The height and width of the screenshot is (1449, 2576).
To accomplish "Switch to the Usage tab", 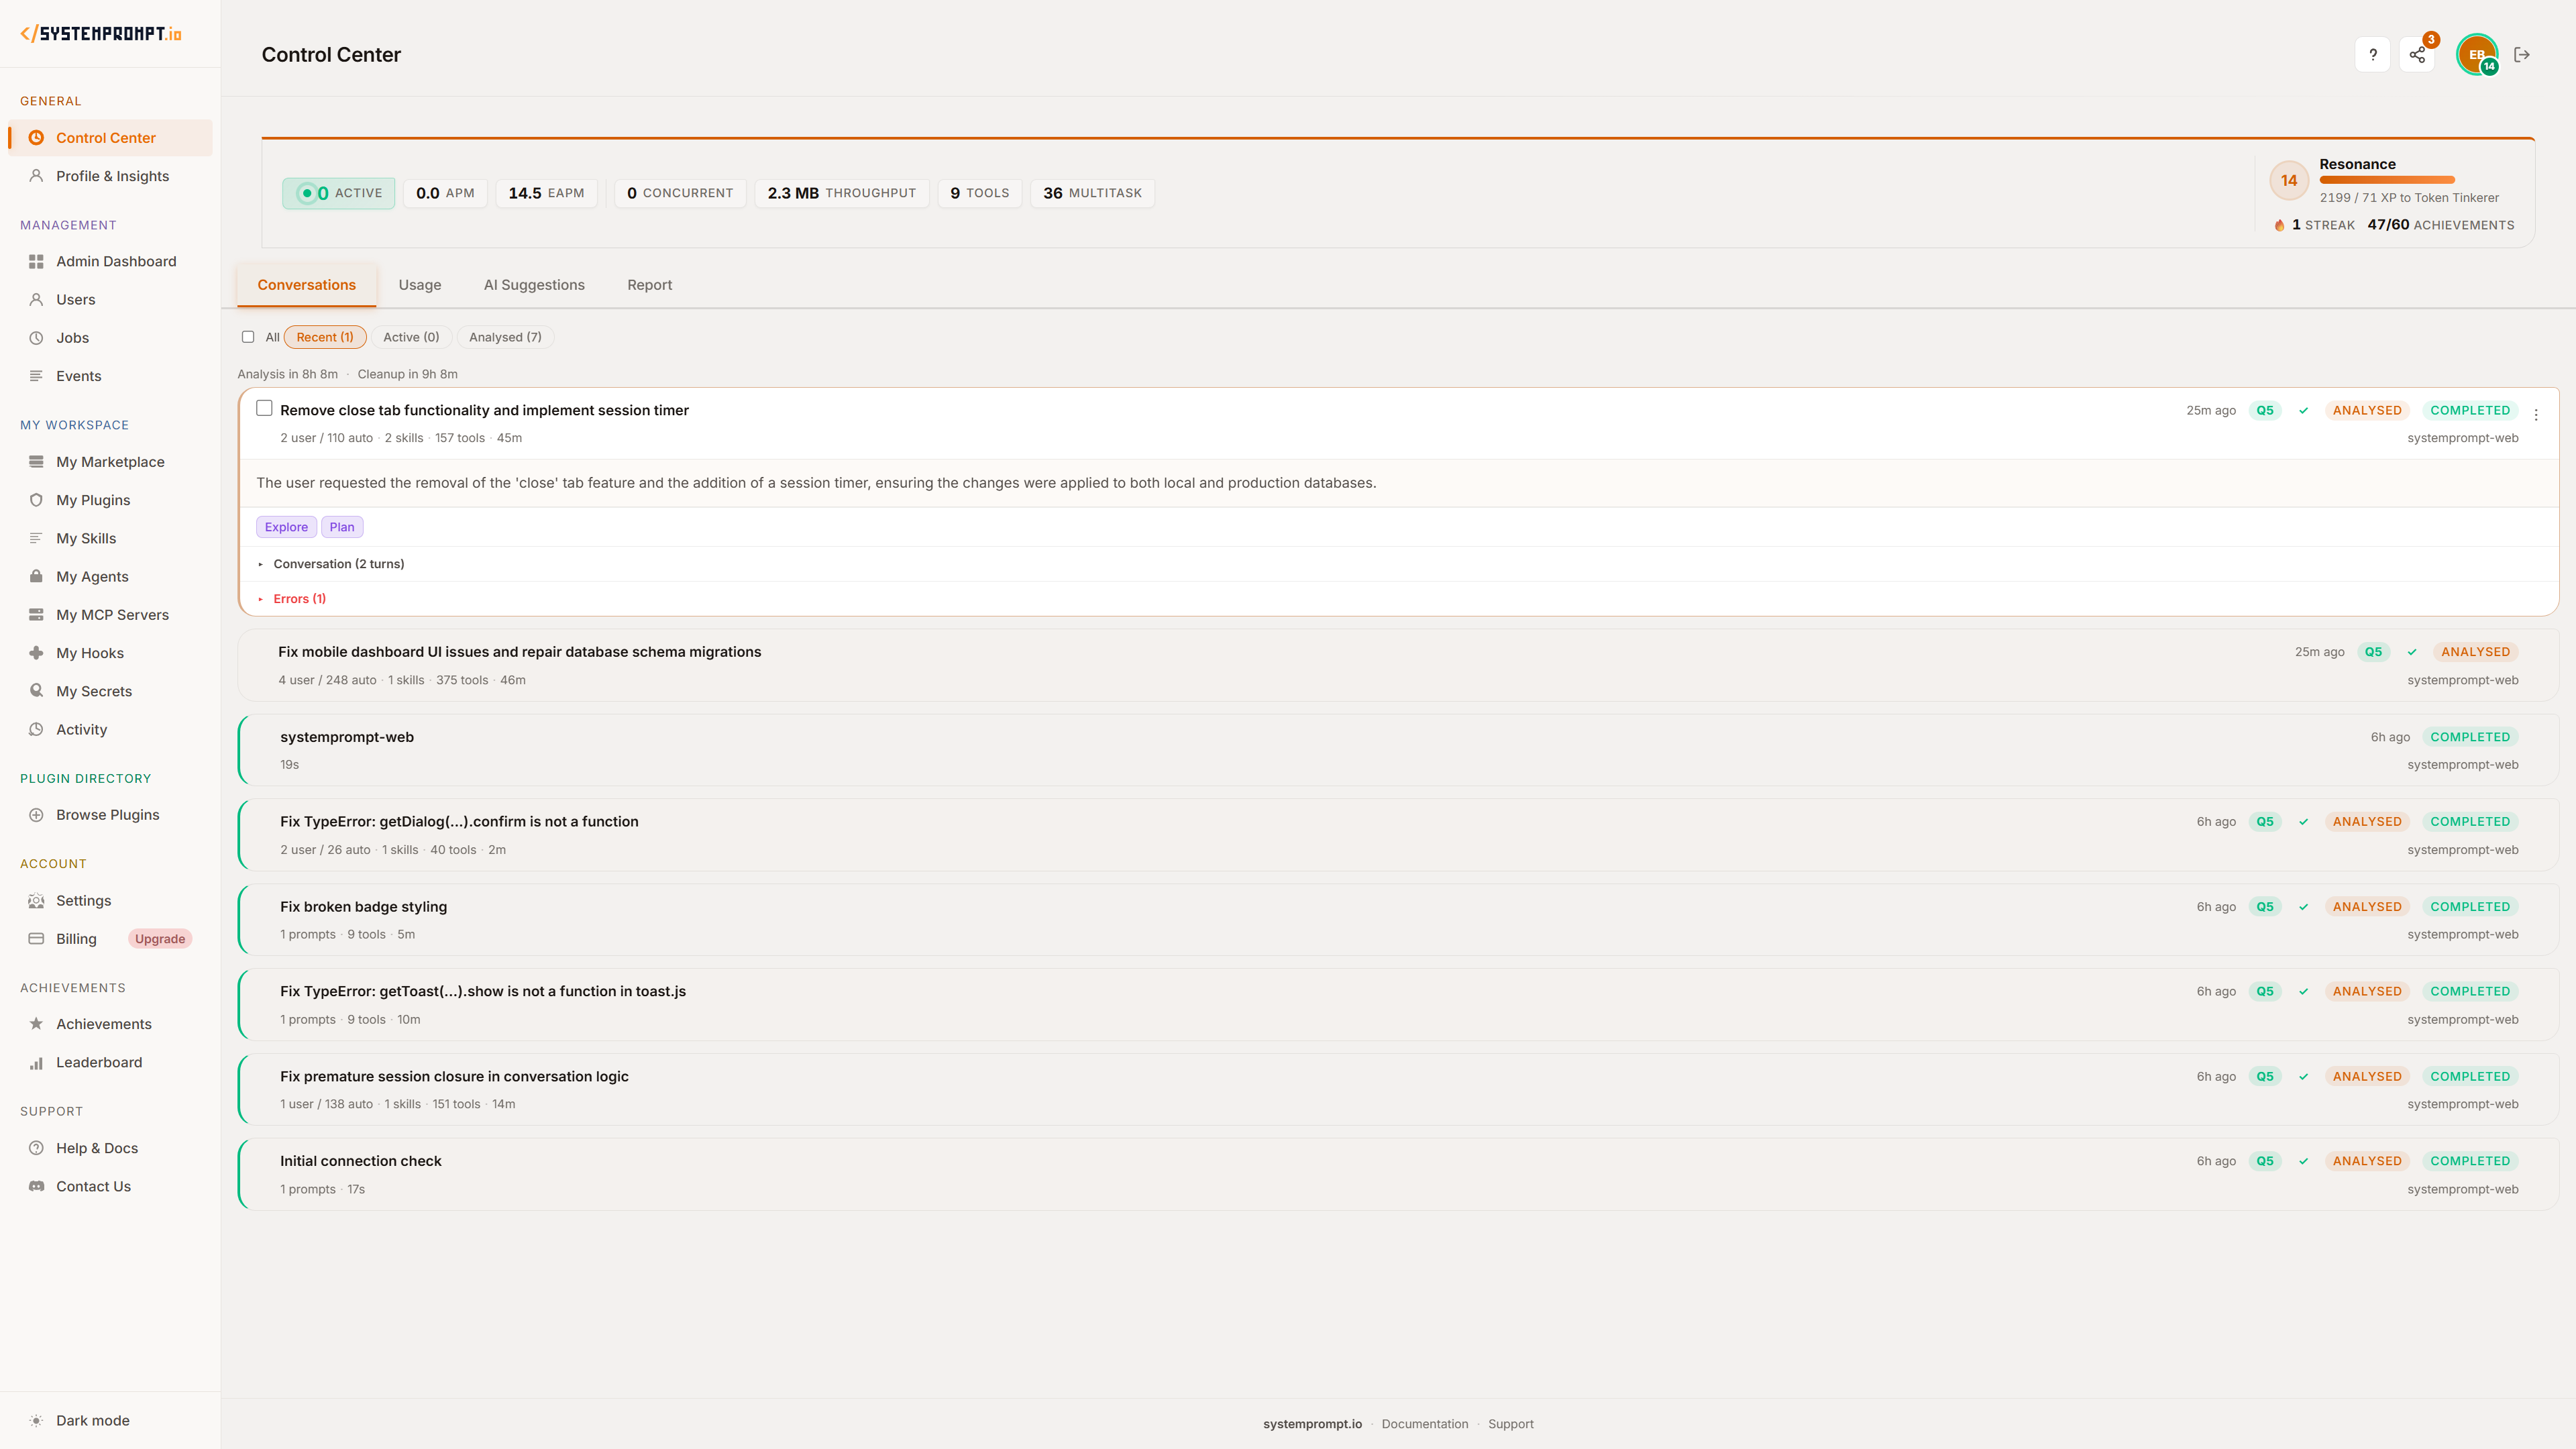I will 419,285.
